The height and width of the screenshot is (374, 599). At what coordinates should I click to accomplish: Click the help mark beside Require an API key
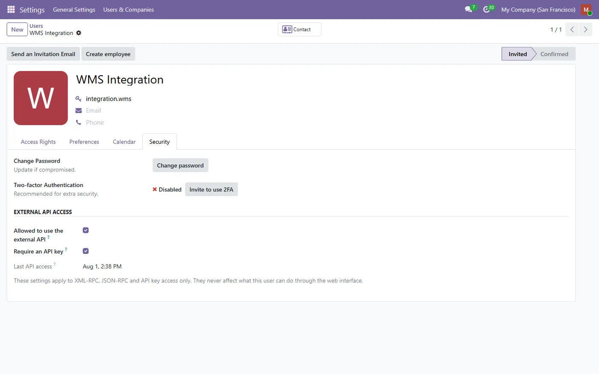66,249
